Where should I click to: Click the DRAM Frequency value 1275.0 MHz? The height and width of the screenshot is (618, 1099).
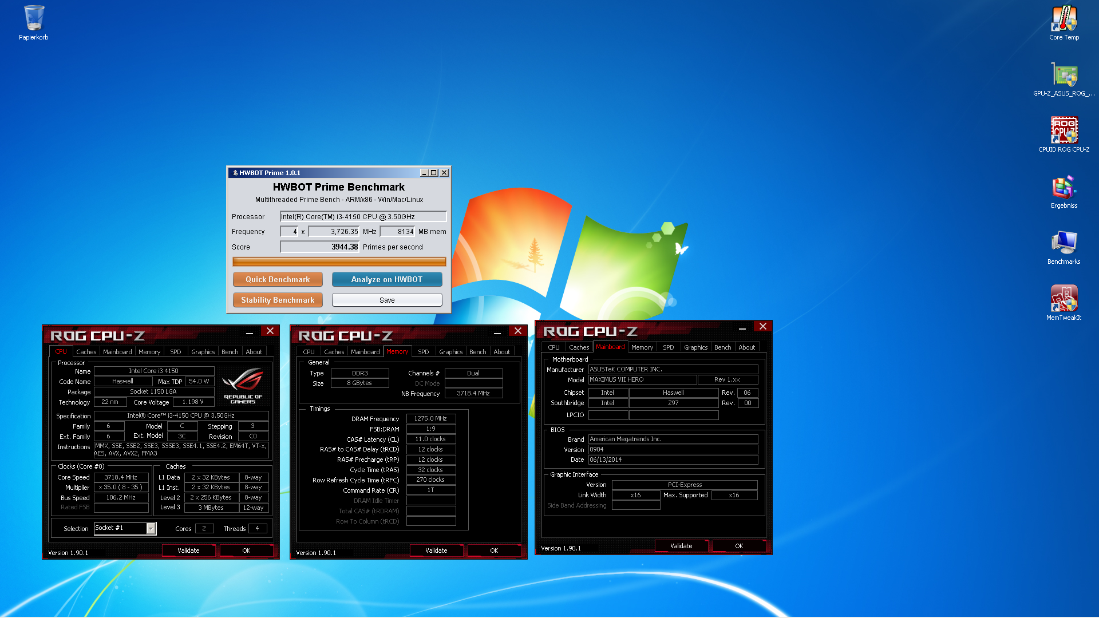(431, 419)
